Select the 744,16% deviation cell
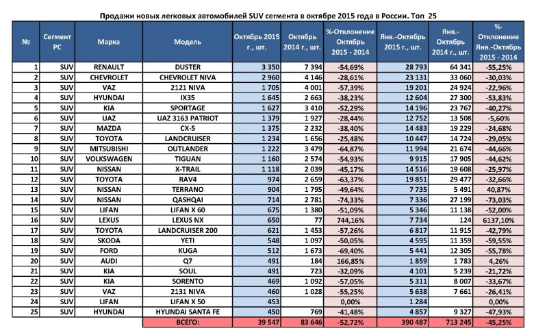Screen dimensions: 534x335 350,220
